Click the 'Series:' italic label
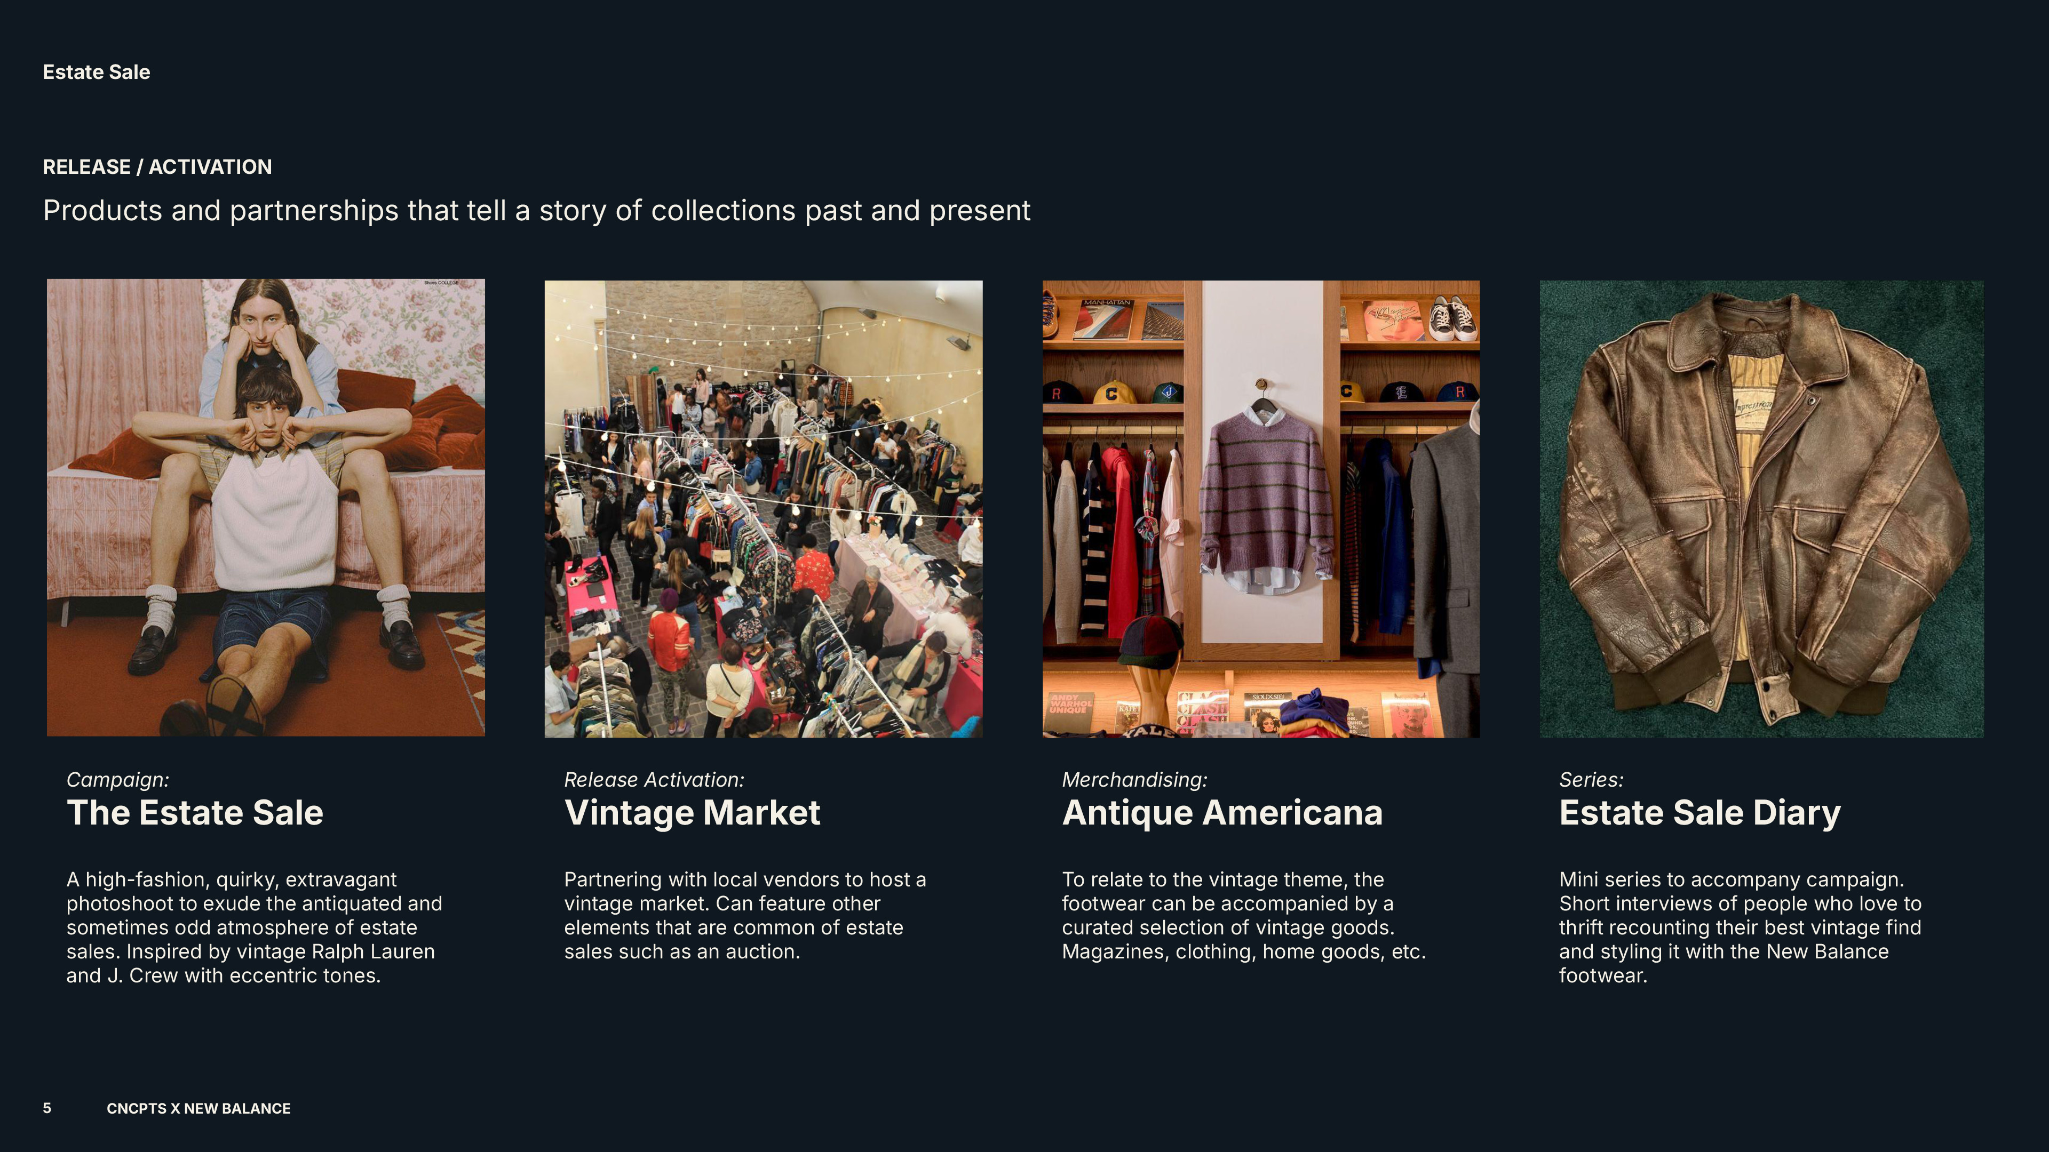Image resolution: width=2049 pixels, height=1152 pixels. pos(1592,780)
